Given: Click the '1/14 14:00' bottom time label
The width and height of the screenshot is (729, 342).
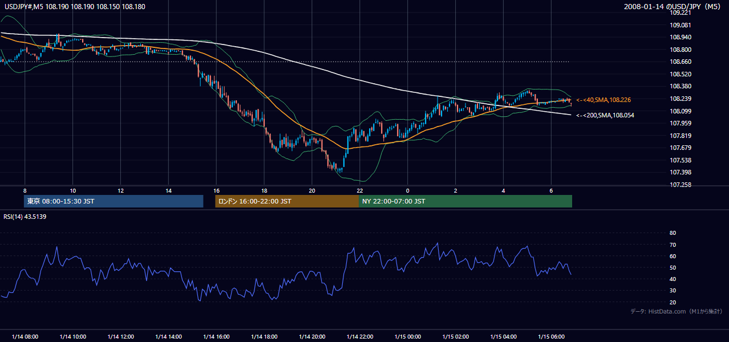Looking at the screenshot, I should coord(168,337).
